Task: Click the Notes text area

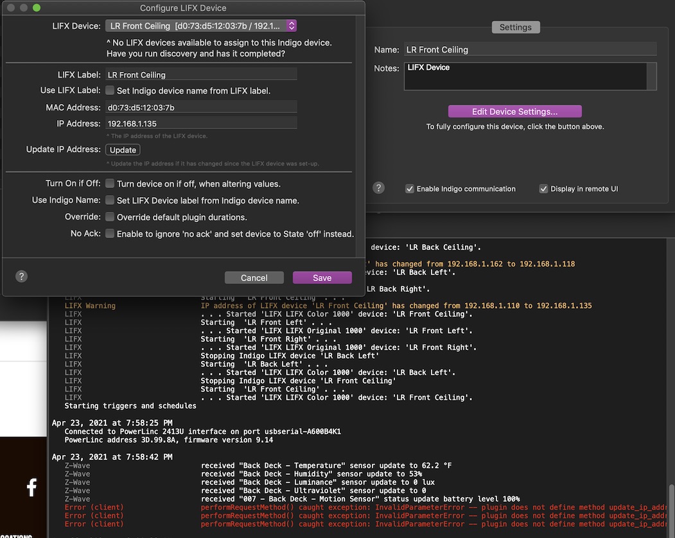Action: [x=525, y=76]
